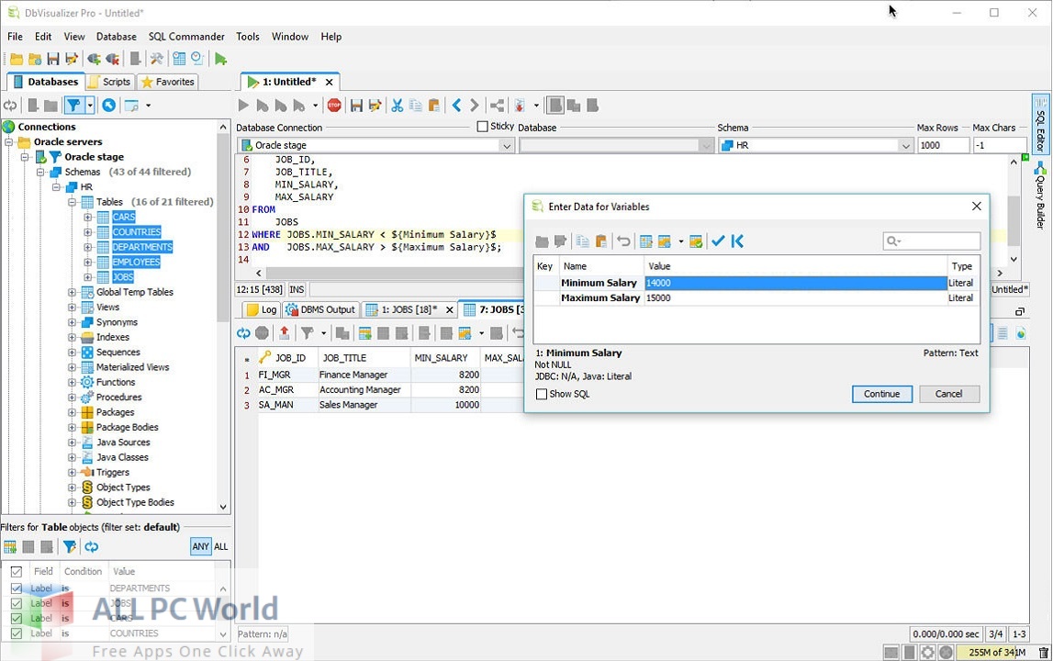The width and height of the screenshot is (1053, 661).
Task: Click the blue checkmark icon in variables dialog
Action: click(x=718, y=241)
